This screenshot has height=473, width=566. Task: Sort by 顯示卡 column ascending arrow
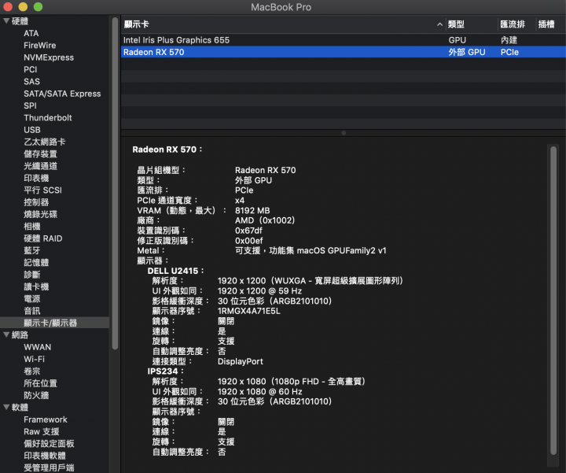click(x=439, y=24)
